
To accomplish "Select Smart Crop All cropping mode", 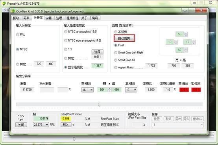I will 116,60.
